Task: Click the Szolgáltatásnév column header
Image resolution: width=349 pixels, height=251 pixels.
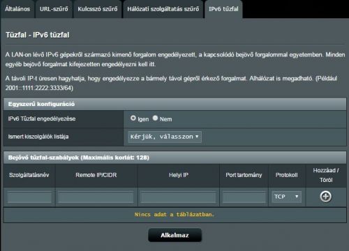Action: coord(29,175)
